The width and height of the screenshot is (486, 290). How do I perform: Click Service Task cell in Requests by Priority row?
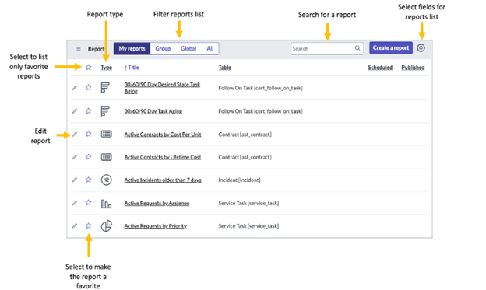click(x=248, y=226)
